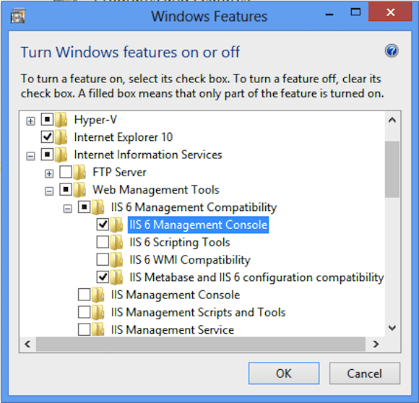Toggle the Web Management Tools checkbox

click(66, 189)
